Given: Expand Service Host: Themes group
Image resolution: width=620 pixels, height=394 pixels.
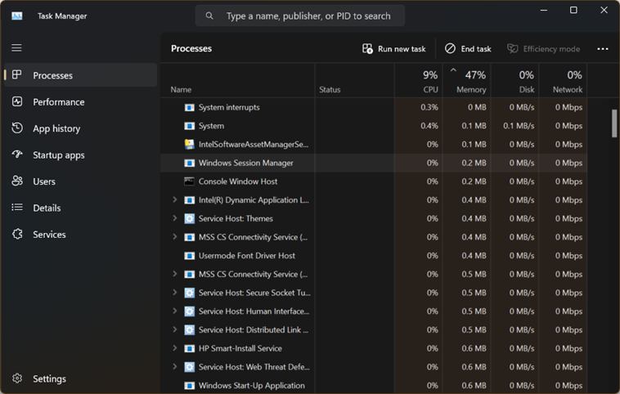Looking at the screenshot, I should pos(175,218).
